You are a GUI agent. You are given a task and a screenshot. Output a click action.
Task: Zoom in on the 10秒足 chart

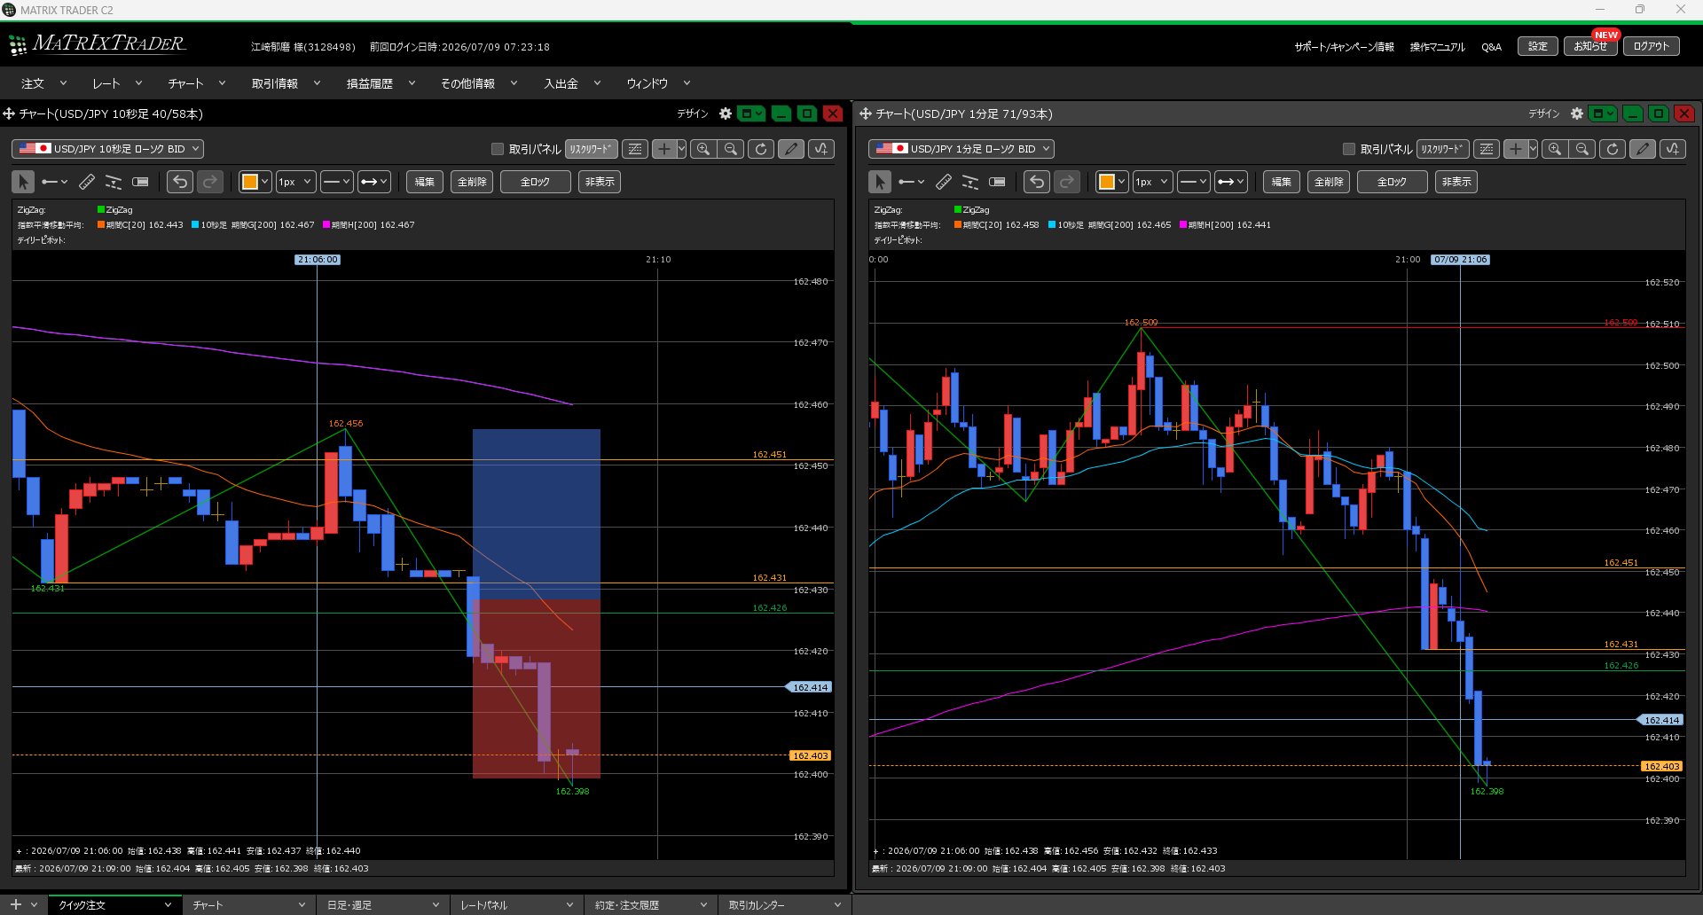click(703, 149)
